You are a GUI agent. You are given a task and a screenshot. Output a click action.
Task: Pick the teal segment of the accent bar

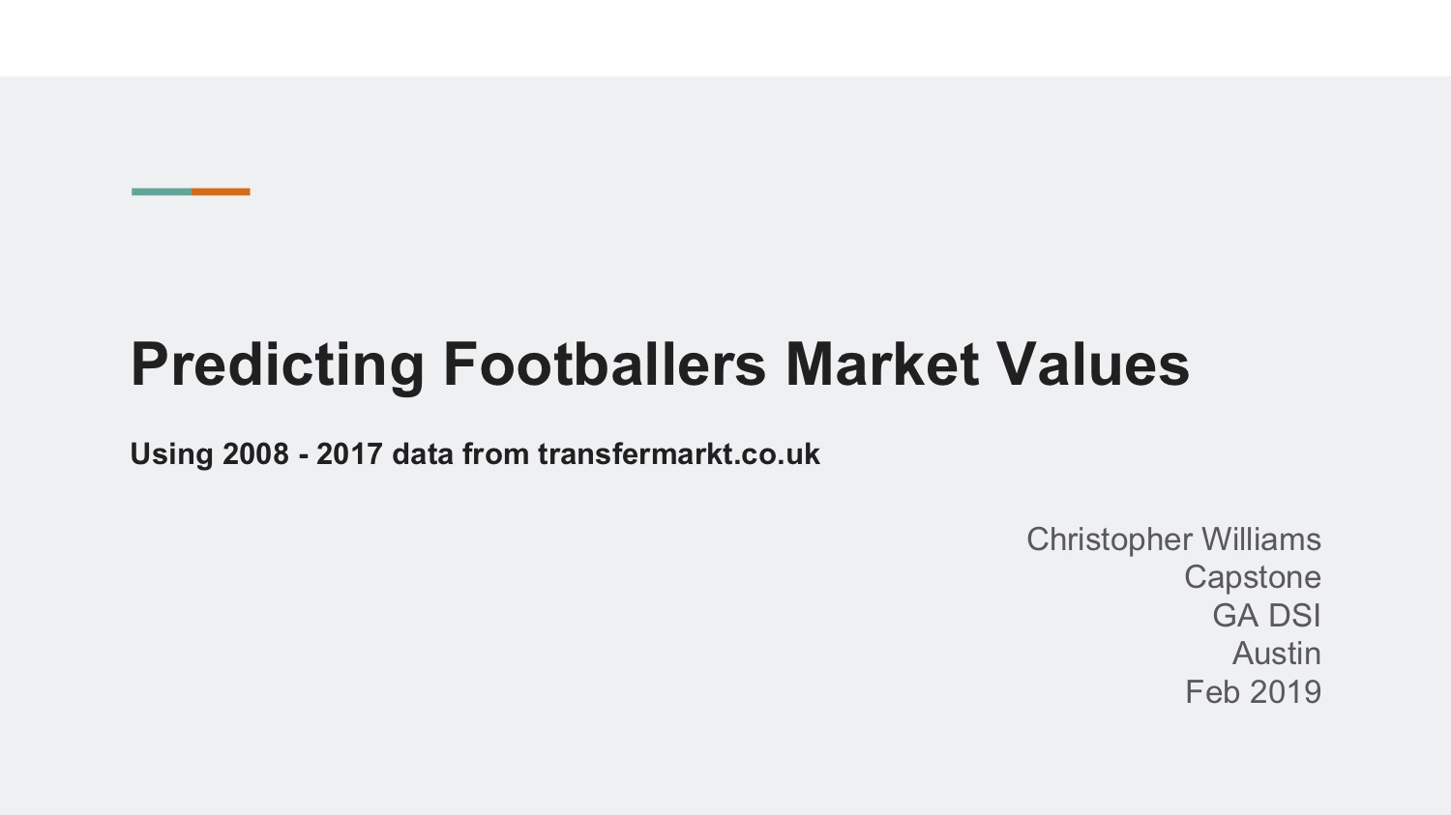162,191
